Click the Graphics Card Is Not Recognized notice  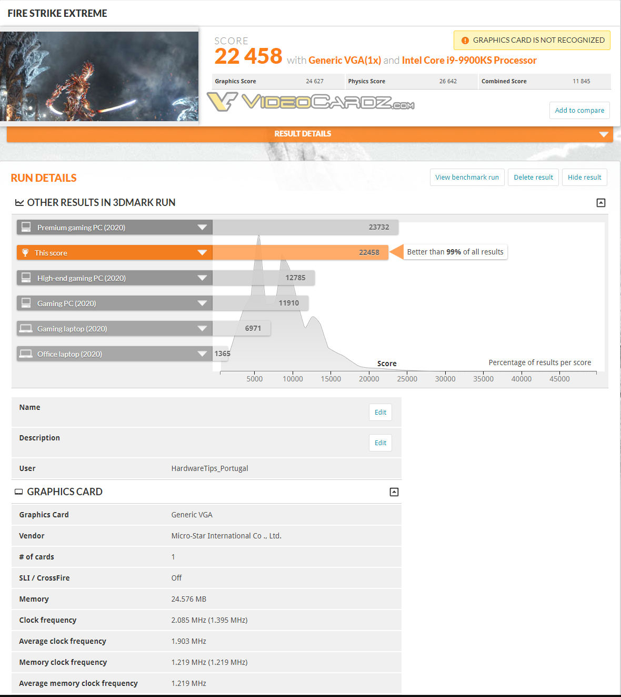[x=532, y=40]
